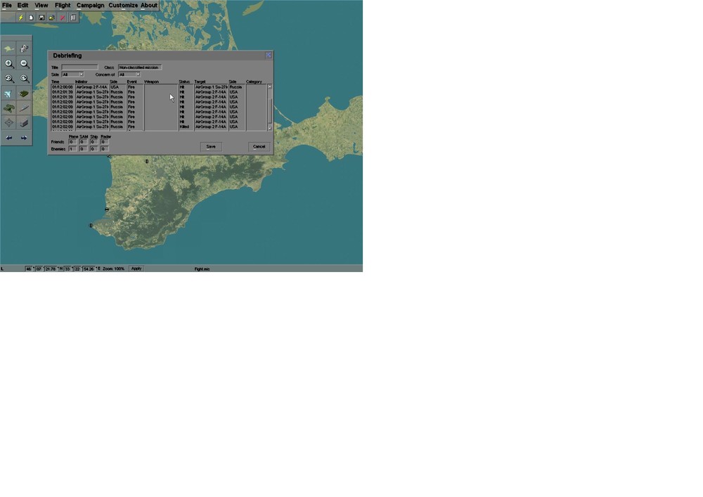Open the File menu
The width and height of the screenshot is (703, 497).
point(7,6)
